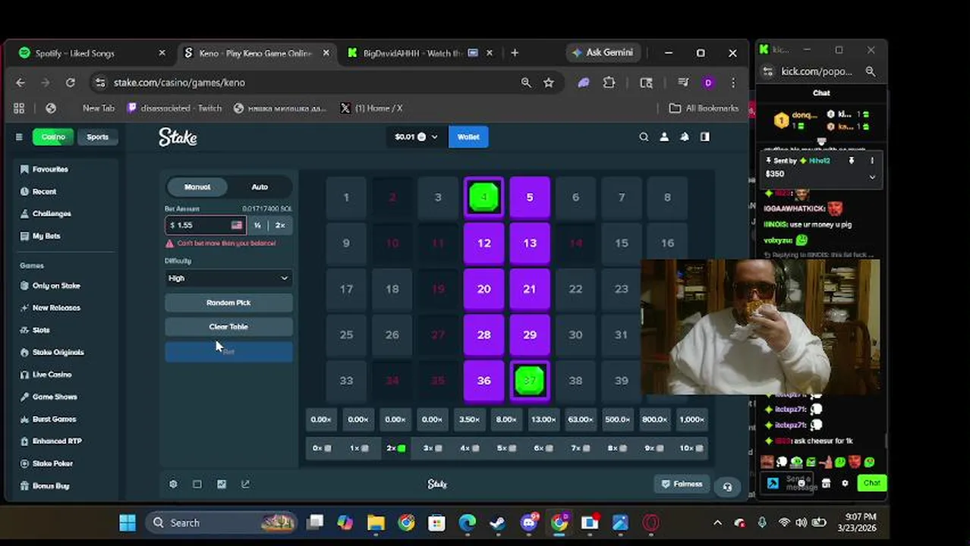Screen dimensions: 970x546
Task: Click the pop-out game icon below board
Action: tap(245, 485)
